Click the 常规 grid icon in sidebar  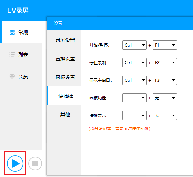(x=12, y=32)
